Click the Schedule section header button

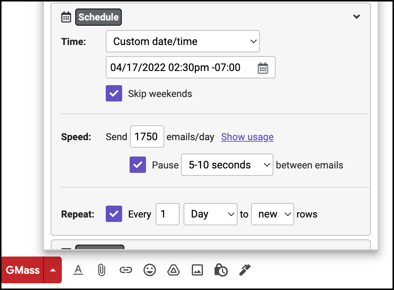click(98, 17)
